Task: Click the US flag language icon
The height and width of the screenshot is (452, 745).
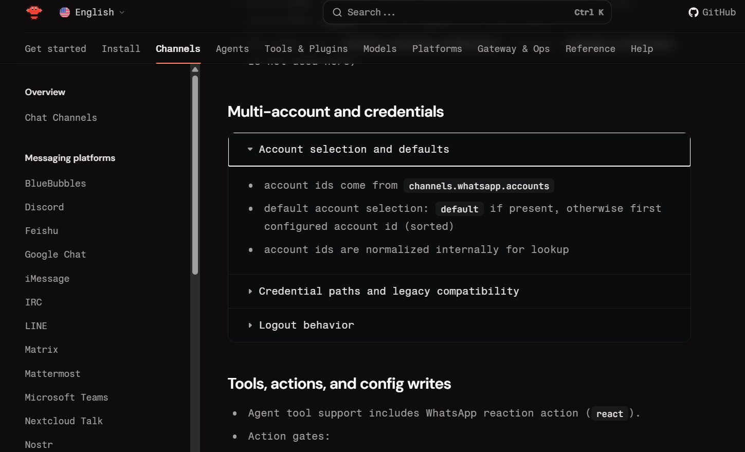Action: pos(65,12)
